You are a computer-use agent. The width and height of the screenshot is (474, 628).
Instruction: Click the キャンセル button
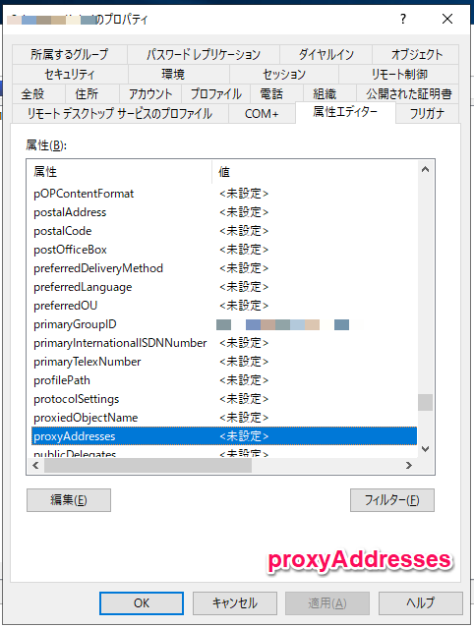pos(235,603)
